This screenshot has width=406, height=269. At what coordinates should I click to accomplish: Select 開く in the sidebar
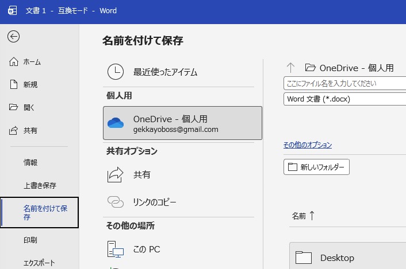coord(29,107)
